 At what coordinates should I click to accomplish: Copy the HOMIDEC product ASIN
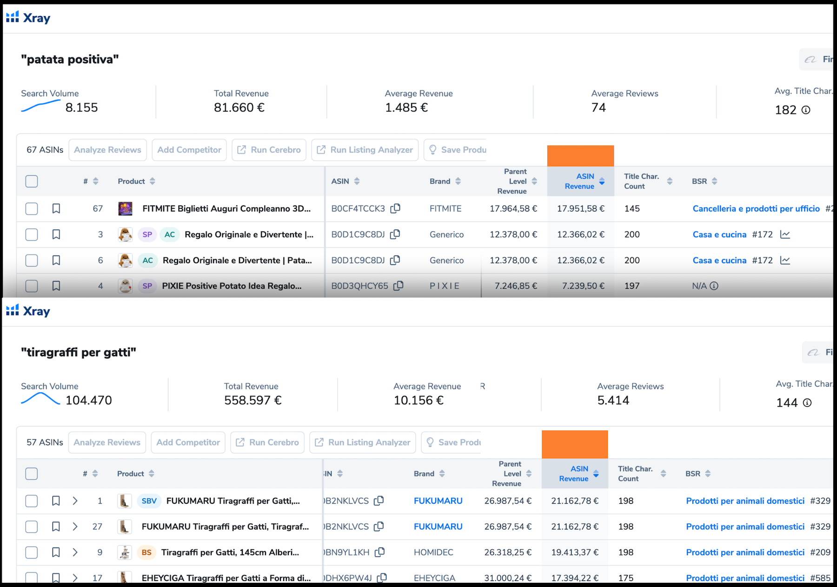(x=380, y=552)
